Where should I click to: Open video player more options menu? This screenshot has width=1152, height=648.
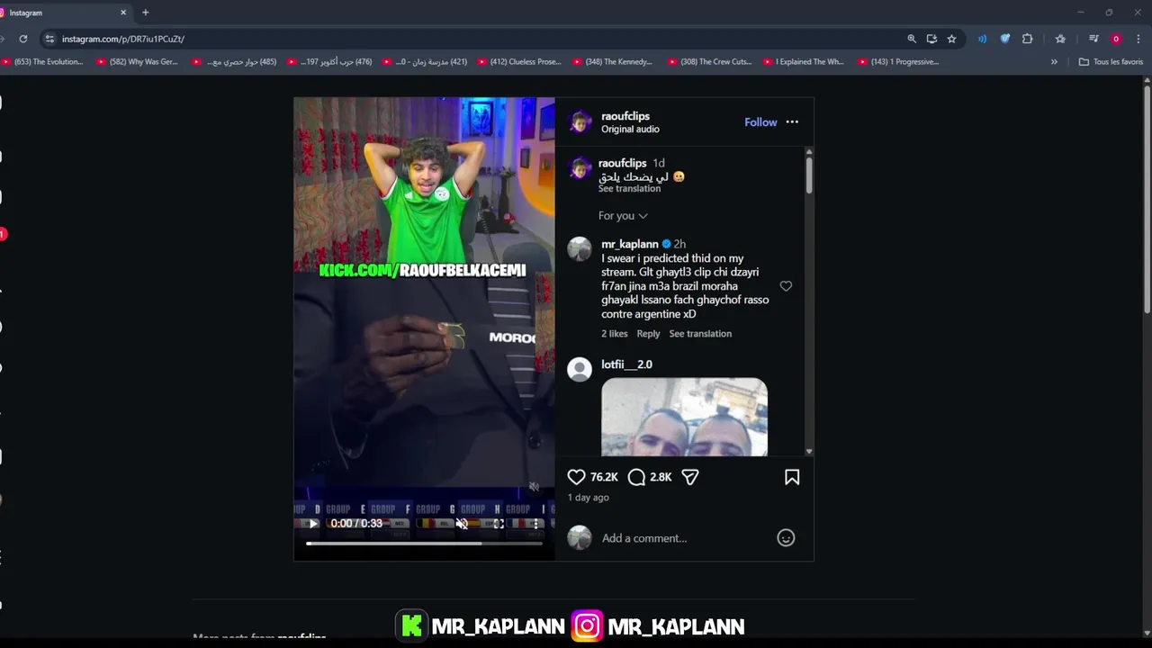[535, 524]
